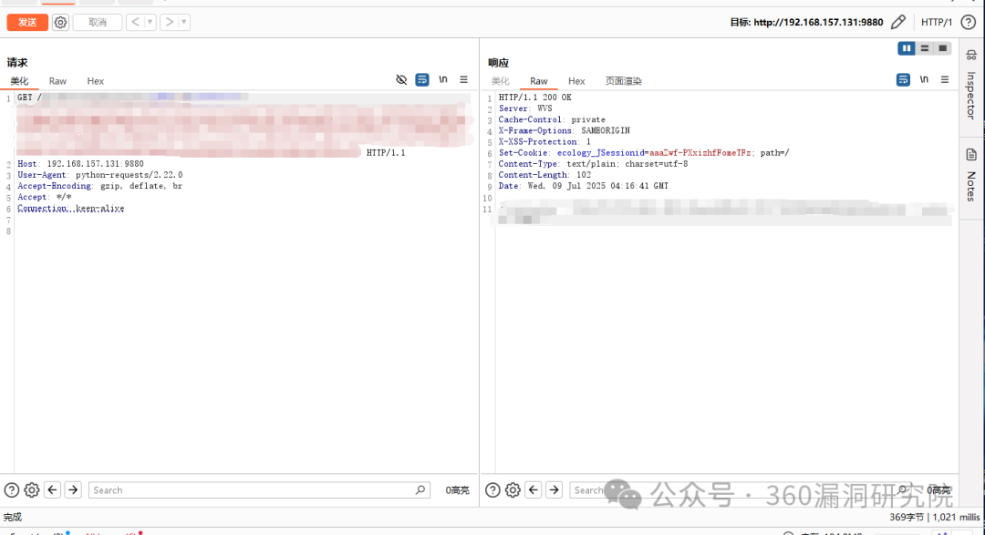The height and width of the screenshot is (535, 985).
Task: Open request settings gear next to 发送
Action: pyautogui.click(x=60, y=22)
